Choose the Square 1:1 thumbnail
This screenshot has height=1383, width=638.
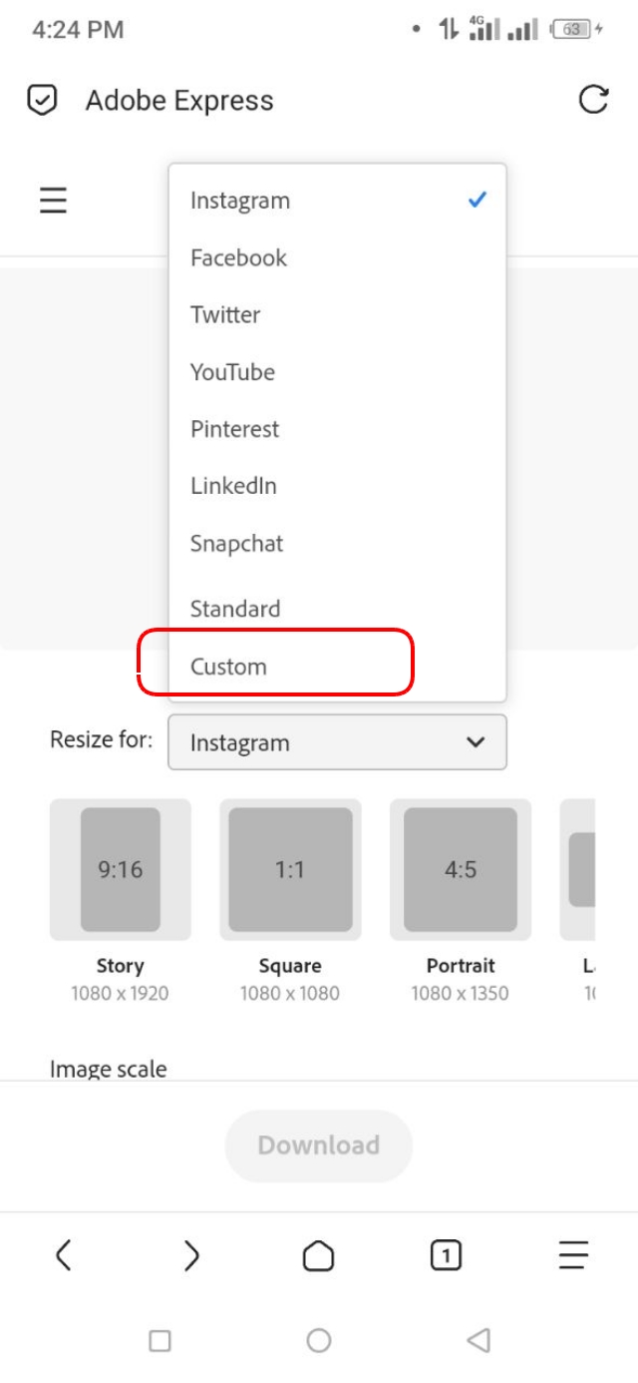click(290, 869)
